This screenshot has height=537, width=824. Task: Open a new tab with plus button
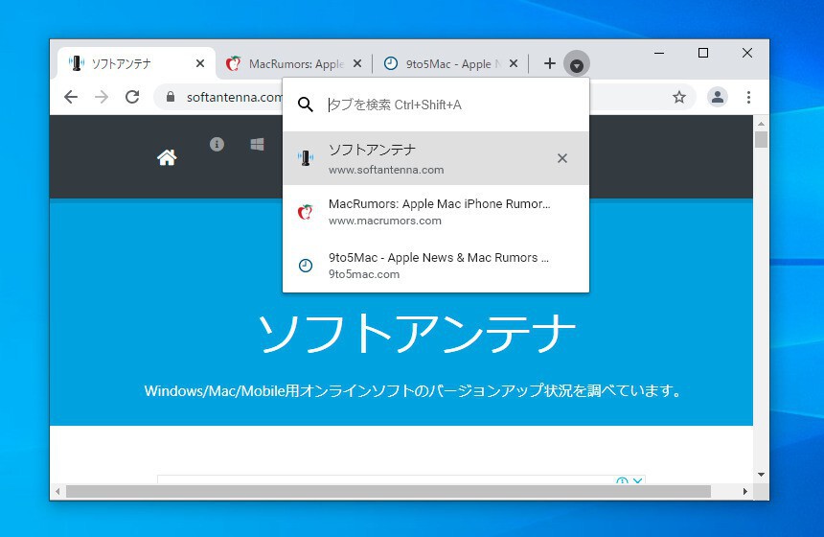click(550, 63)
